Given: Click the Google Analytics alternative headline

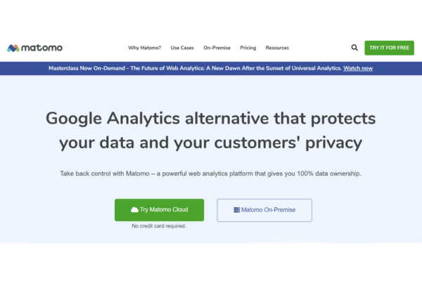Looking at the screenshot, I should [211, 119].
